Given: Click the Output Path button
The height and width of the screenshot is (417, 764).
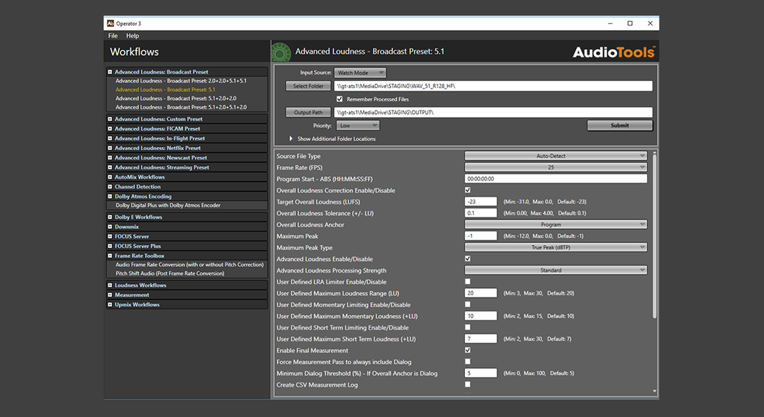Looking at the screenshot, I should [308, 112].
